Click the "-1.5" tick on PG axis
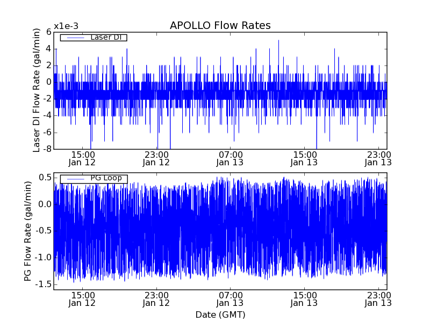 tap(44, 284)
